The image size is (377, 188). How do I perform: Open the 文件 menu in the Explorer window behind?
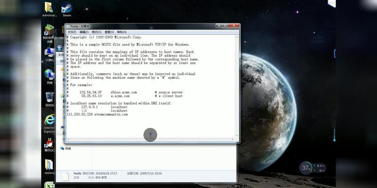61,55
